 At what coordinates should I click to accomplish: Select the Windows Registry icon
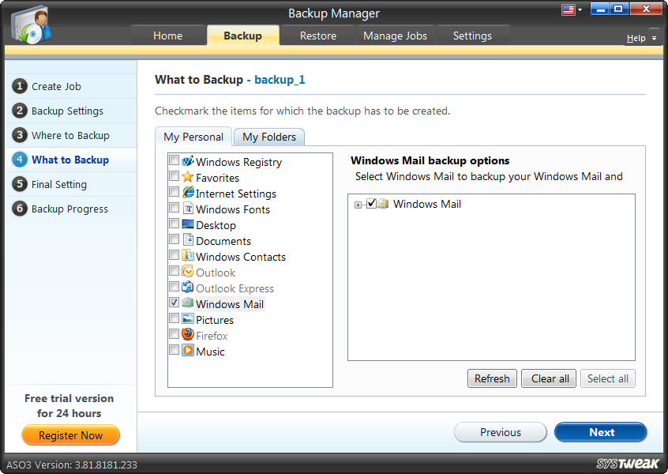pyautogui.click(x=187, y=162)
